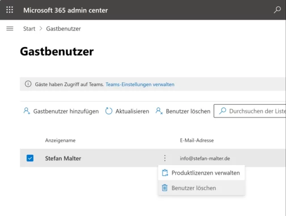This screenshot has width=286, height=216.
Task: Click the info icon in Teams banner
Action: click(x=28, y=84)
